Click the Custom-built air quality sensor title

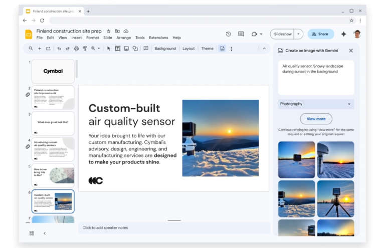click(x=132, y=115)
